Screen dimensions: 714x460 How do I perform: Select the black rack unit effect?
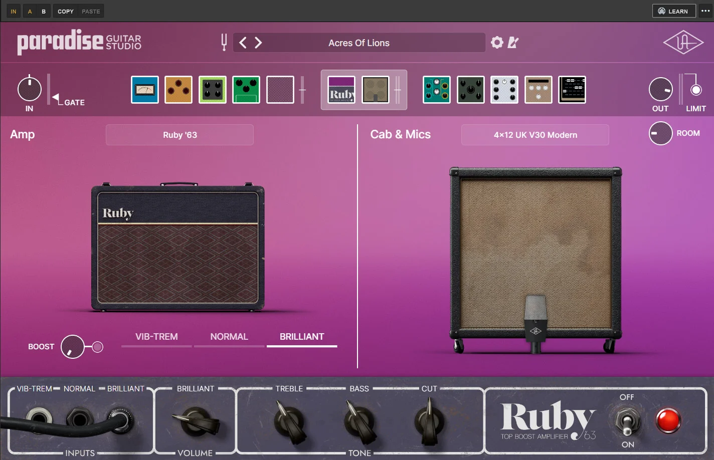click(572, 90)
